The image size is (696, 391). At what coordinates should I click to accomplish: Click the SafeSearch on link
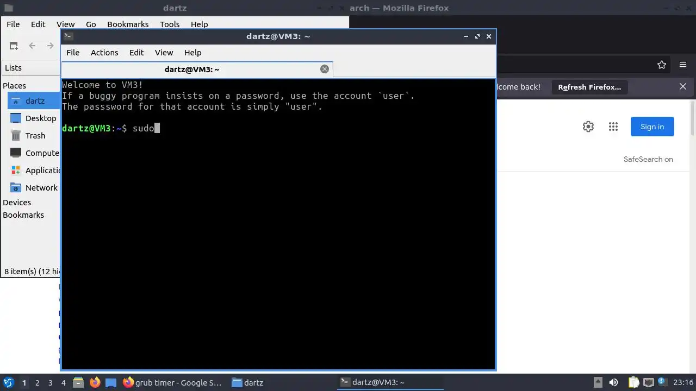pos(648,159)
